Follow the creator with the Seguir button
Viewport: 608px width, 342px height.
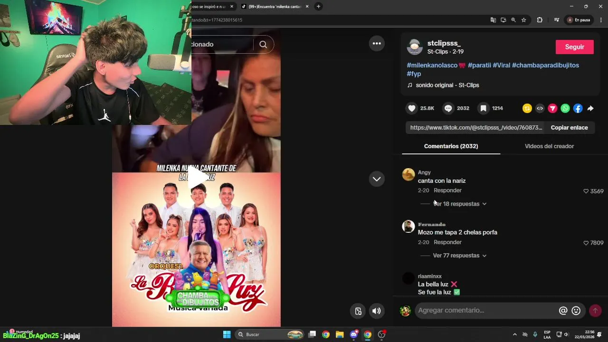coord(574,47)
